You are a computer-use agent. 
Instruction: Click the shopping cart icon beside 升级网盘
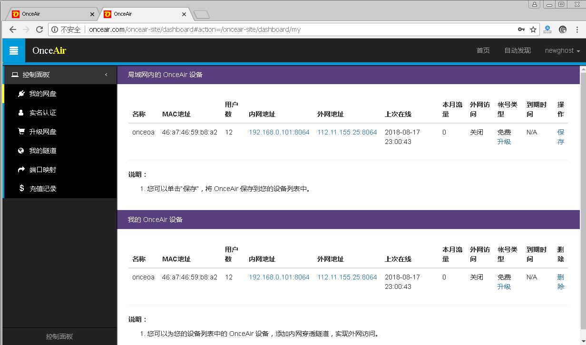[21, 132]
